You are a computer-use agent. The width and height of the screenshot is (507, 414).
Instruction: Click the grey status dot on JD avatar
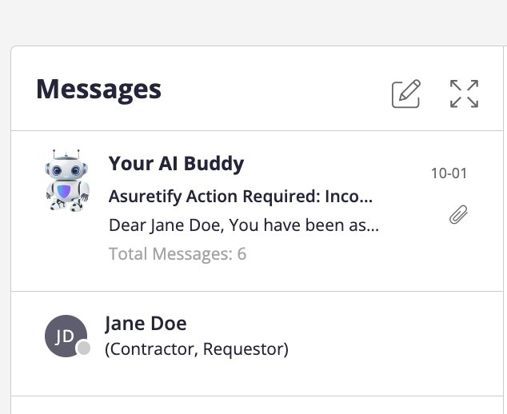tap(83, 348)
